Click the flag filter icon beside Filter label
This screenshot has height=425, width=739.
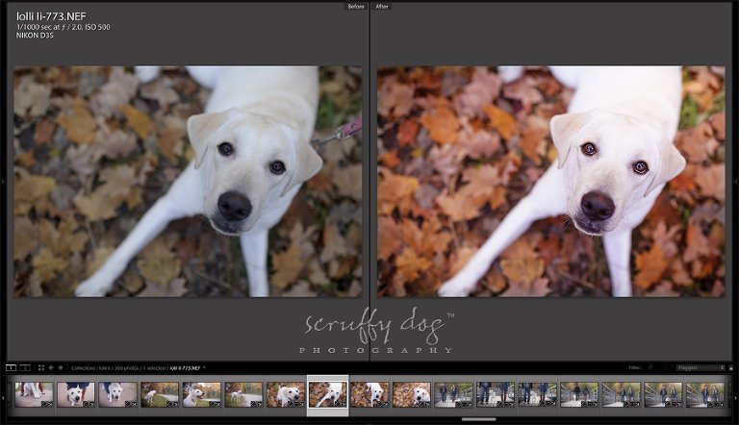pyautogui.click(x=650, y=367)
